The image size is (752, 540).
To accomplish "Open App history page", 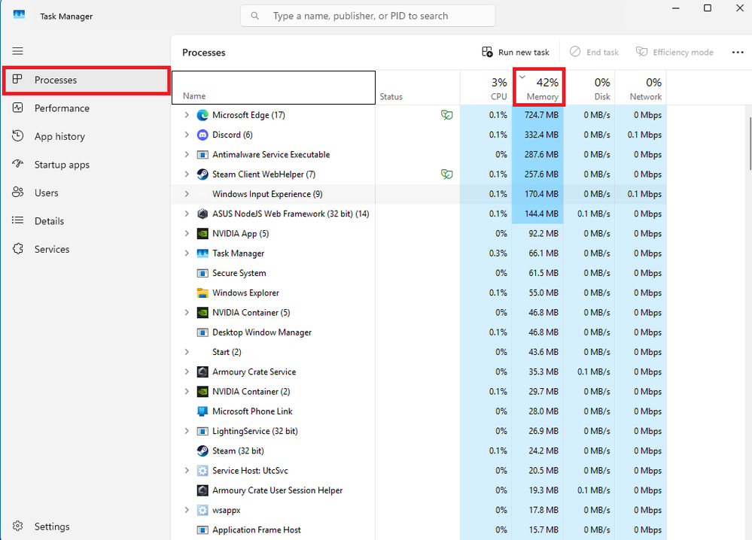I will pos(86,137).
